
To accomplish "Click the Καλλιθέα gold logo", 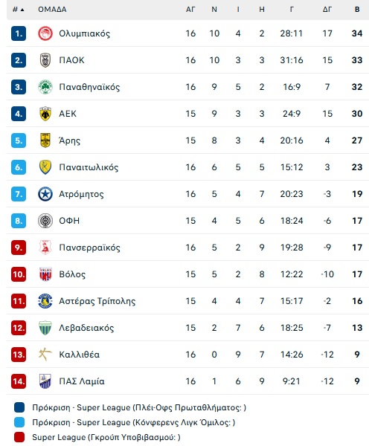I will pos(45,355).
